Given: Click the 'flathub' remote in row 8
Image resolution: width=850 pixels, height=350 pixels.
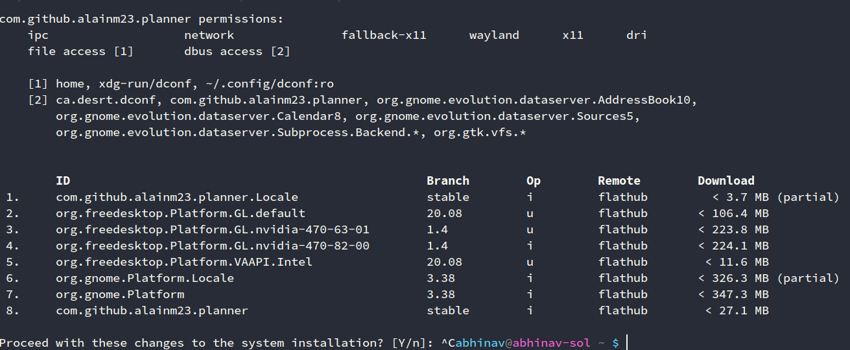Looking at the screenshot, I should coord(622,310).
